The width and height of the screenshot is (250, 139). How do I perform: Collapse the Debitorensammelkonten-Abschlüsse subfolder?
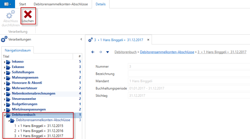tap(9, 120)
